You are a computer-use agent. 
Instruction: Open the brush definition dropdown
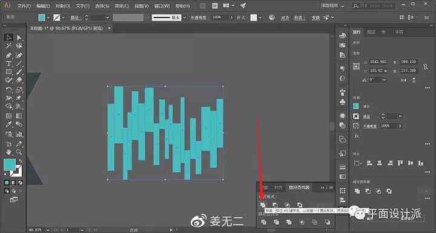(185, 18)
